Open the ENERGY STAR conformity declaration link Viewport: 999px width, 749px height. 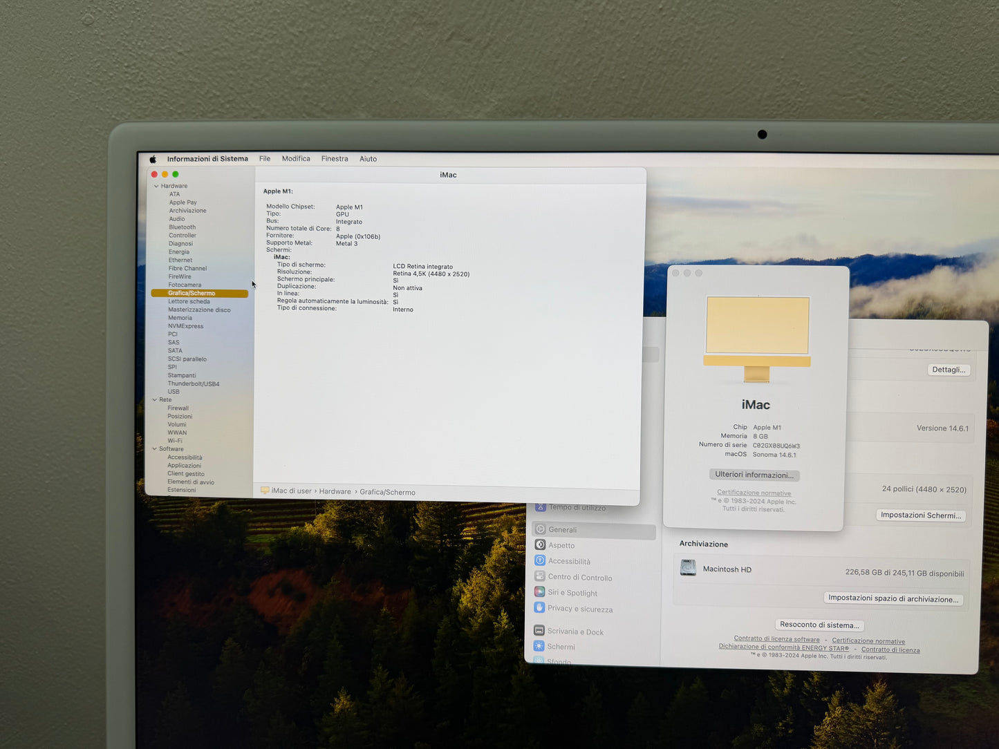(784, 647)
